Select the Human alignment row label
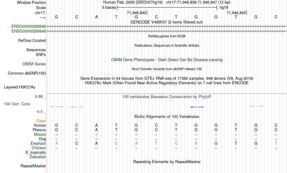287x173 pixels. pos(40,125)
